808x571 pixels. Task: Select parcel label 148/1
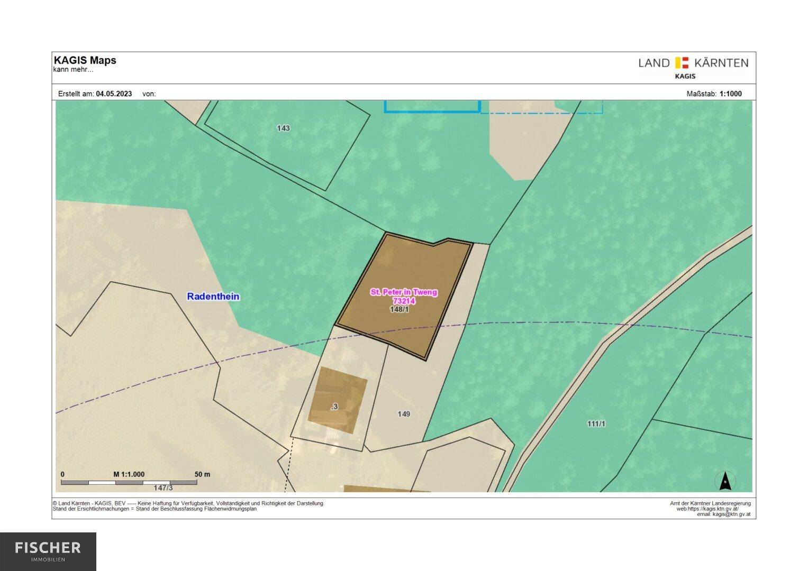pos(399,309)
